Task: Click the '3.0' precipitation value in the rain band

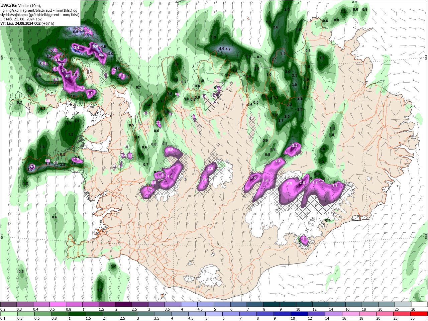Action: (294, 85)
